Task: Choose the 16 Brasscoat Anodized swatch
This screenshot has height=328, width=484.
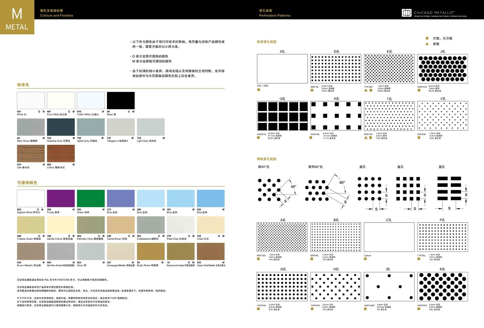Action: [181, 251]
